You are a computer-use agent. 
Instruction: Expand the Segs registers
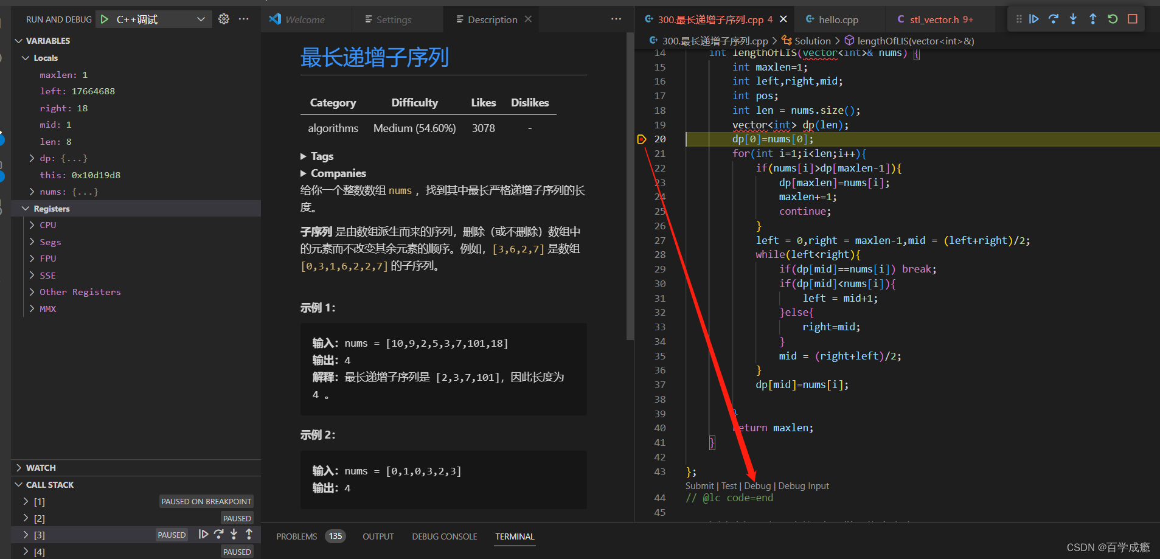[32, 242]
